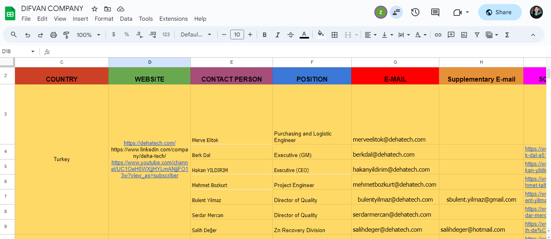
Task: Open the borders tool
Action: pos(335,35)
